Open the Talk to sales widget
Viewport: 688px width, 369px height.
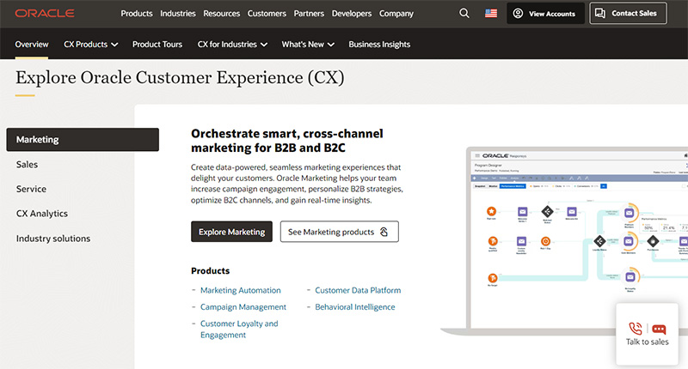(648, 335)
